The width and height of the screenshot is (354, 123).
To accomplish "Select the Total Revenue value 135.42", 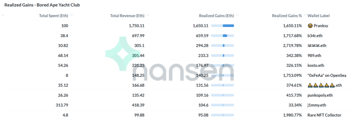I will tap(138, 95).
